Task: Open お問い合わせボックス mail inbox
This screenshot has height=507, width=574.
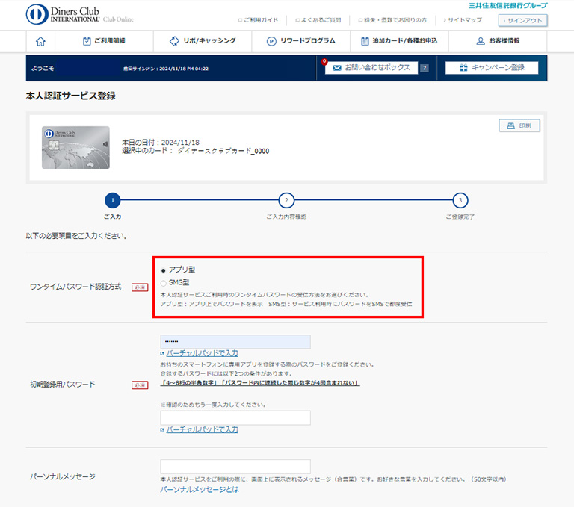Action: pyautogui.click(x=371, y=68)
